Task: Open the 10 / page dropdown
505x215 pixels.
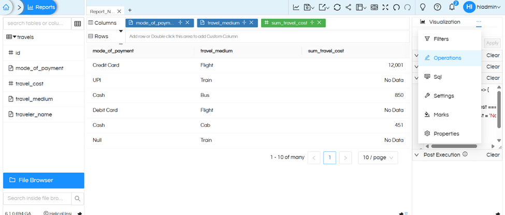Action: pyautogui.click(x=378, y=157)
